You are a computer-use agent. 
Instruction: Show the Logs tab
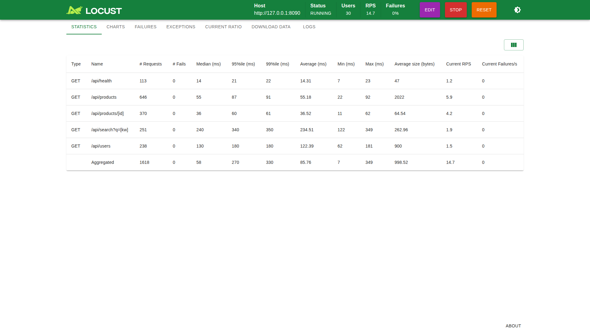pyautogui.click(x=309, y=27)
